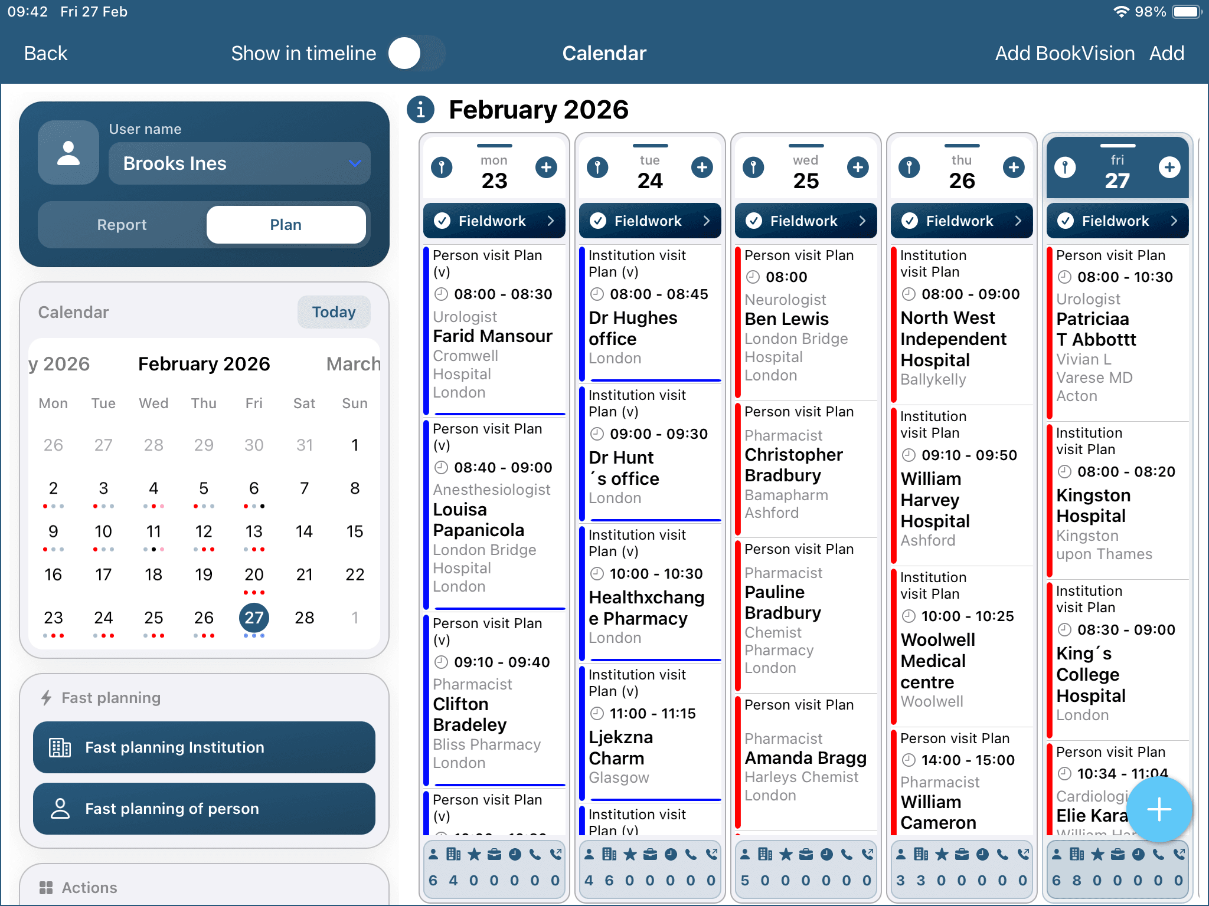The image size is (1209, 906).
Task: Expand the Fieldwork chevron on Thursday 26
Action: coord(1018,221)
